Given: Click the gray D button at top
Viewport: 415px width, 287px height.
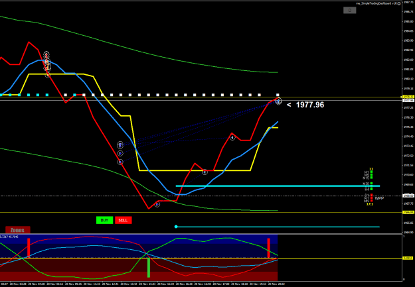Looking at the screenshot, I should click(x=350, y=11).
